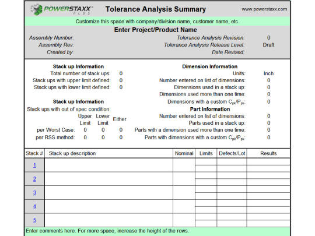Viewport: 315px width, 236px height.
Task: Click the Assembly Number label
Action: pos(52,38)
